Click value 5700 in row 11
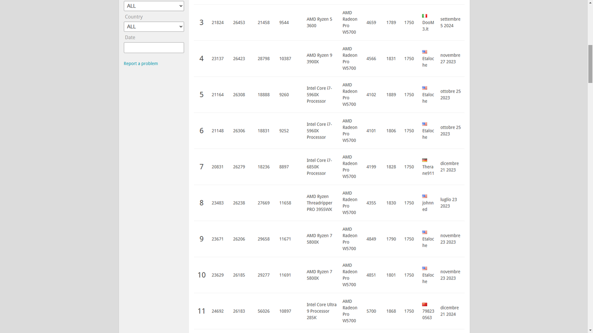The height and width of the screenshot is (333, 593). point(371,311)
